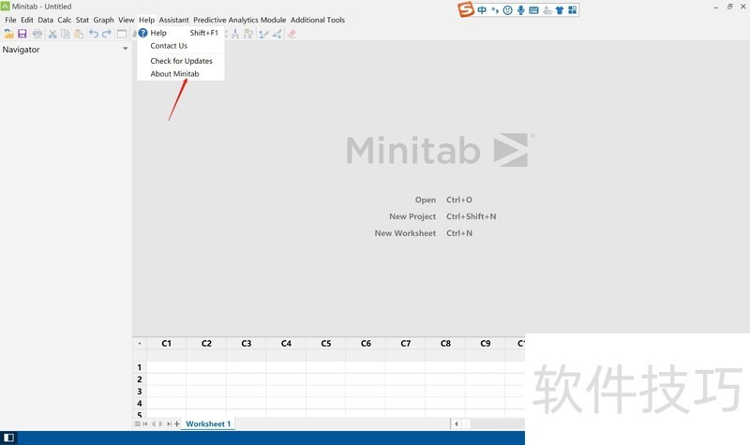Click the column name cell under C3

point(246,355)
